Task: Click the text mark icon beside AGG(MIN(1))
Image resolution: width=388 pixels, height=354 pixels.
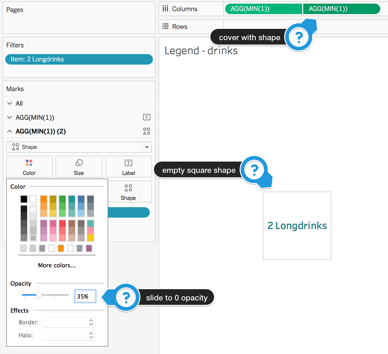Action: (x=146, y=117)
